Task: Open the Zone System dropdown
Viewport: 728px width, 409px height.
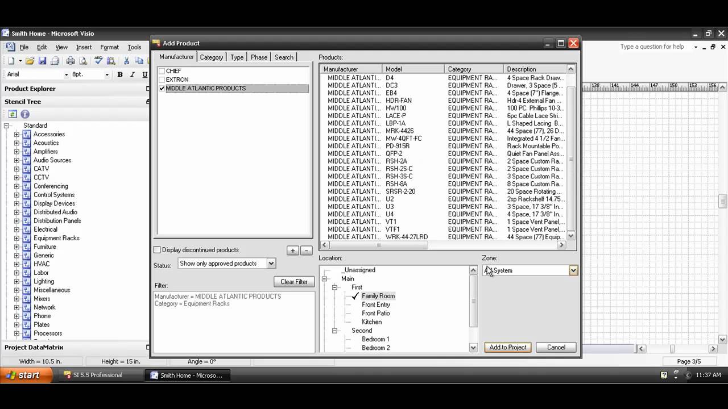Action: [573, 270]
